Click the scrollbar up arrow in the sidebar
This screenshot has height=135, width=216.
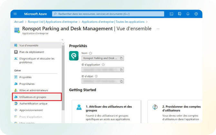tap(63, 44)
